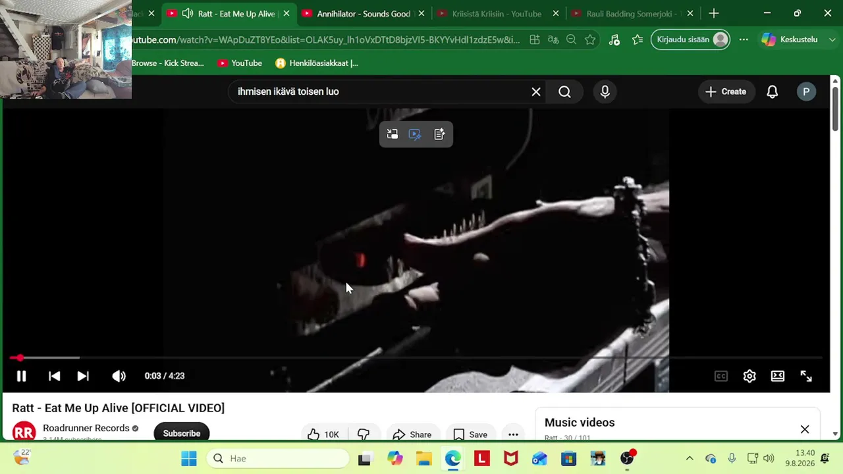Toggle theater mode in the player
Viewport: 843px width, 474px height.
[x=778, y=376]
